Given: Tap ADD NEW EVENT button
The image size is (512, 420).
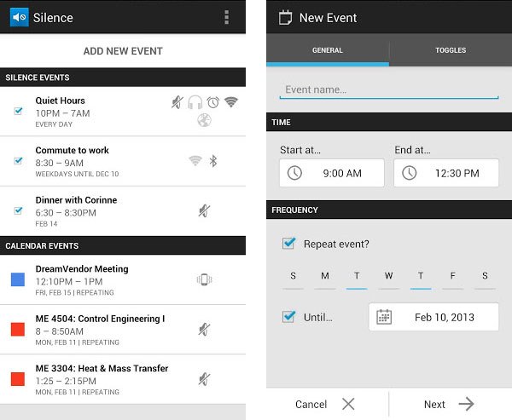Looking at the screenshot, I should [123, 51].
